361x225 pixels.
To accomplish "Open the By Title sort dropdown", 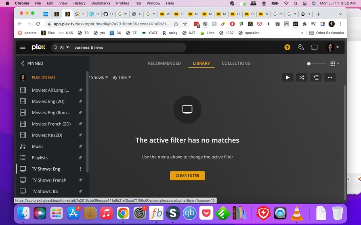I will click(122, 78).
